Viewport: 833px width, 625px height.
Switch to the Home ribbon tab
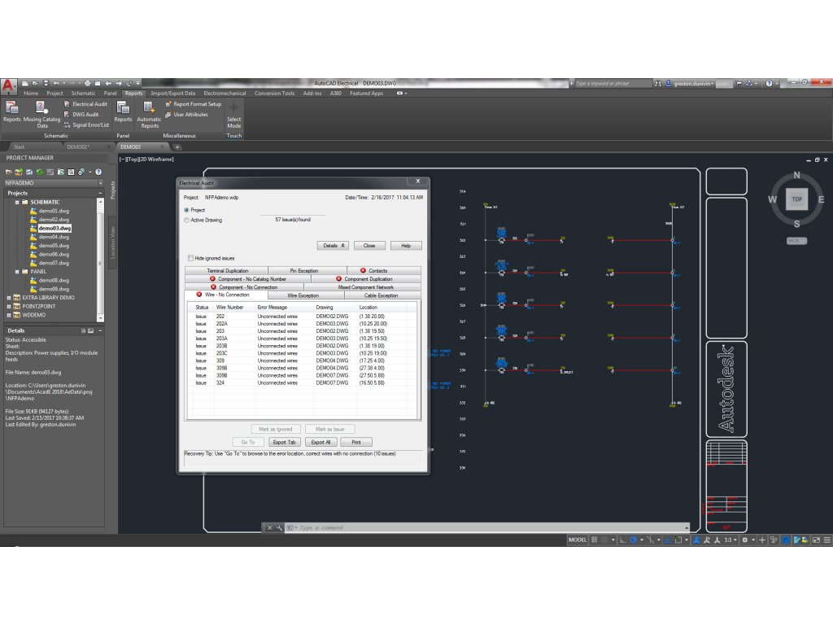[31, 94]
